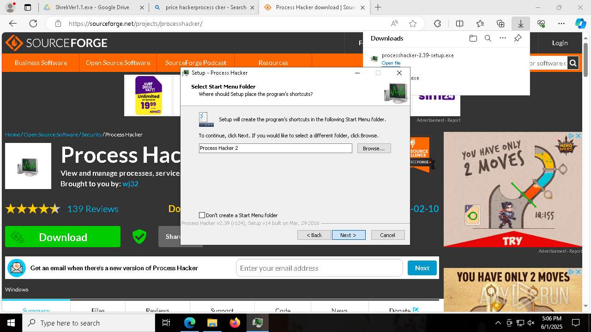
Task: Click the Process Hacker project thumbnail
Action: pos(28,166)
